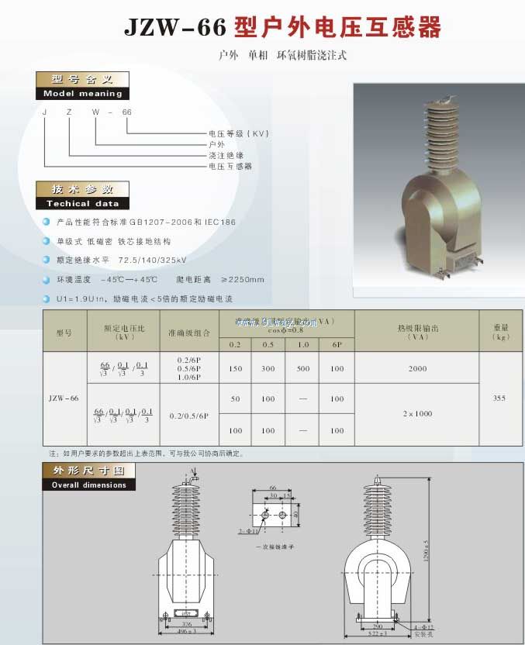This screenshot has height=645, width=525.
Task: Select the Overall dimensions section header
Action: coord(88,478)
